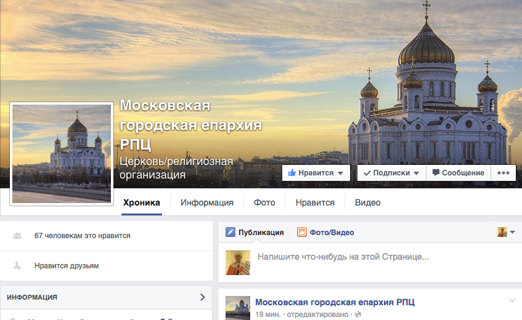Select the Хроника timeline tab
Viewport: 522px width, 320px height.
click(x=142, y=202)
